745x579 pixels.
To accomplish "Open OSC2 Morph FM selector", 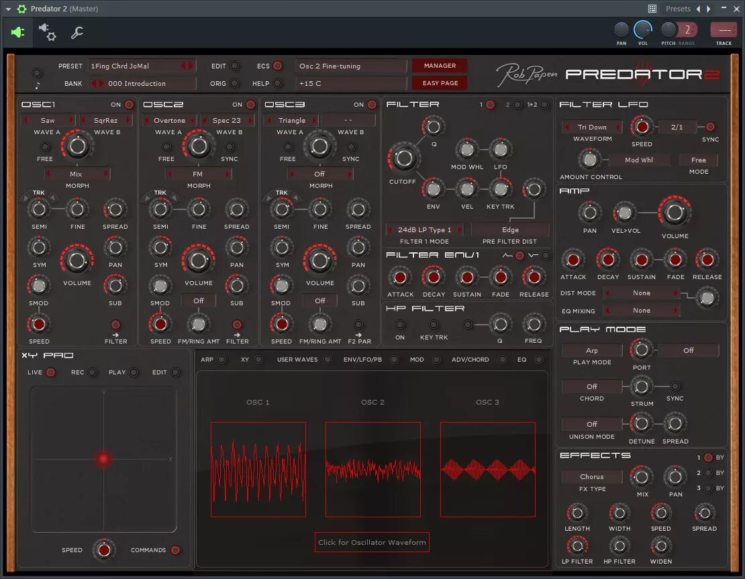I will [x=198, y=174].
